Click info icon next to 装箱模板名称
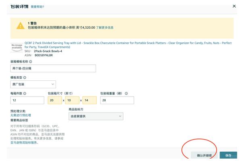This screenshot has width=240, height=161. coord(31,62)
